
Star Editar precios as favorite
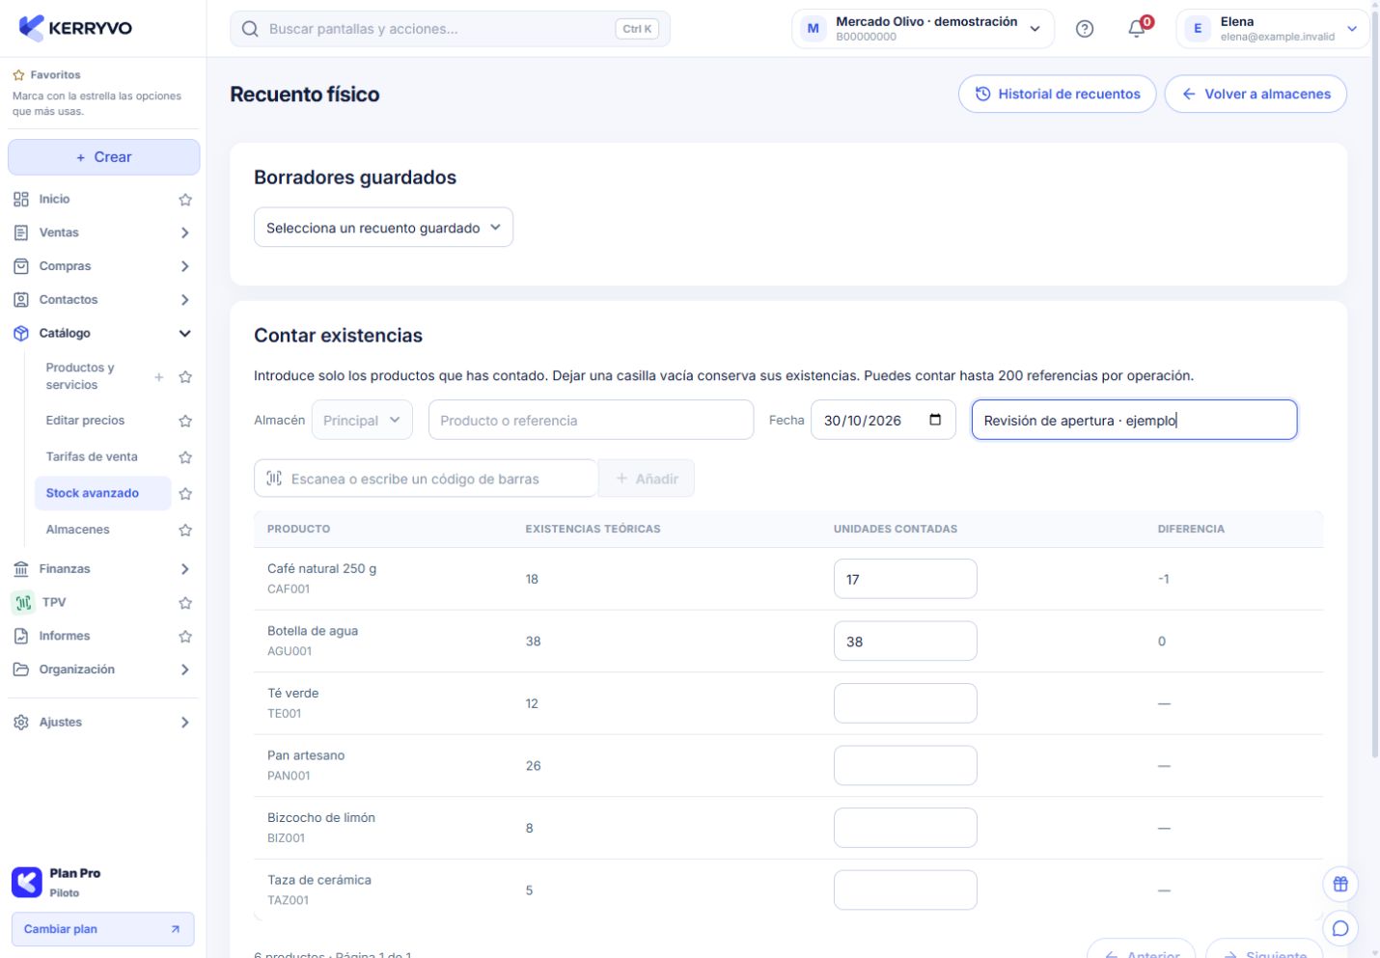(185, 422)
